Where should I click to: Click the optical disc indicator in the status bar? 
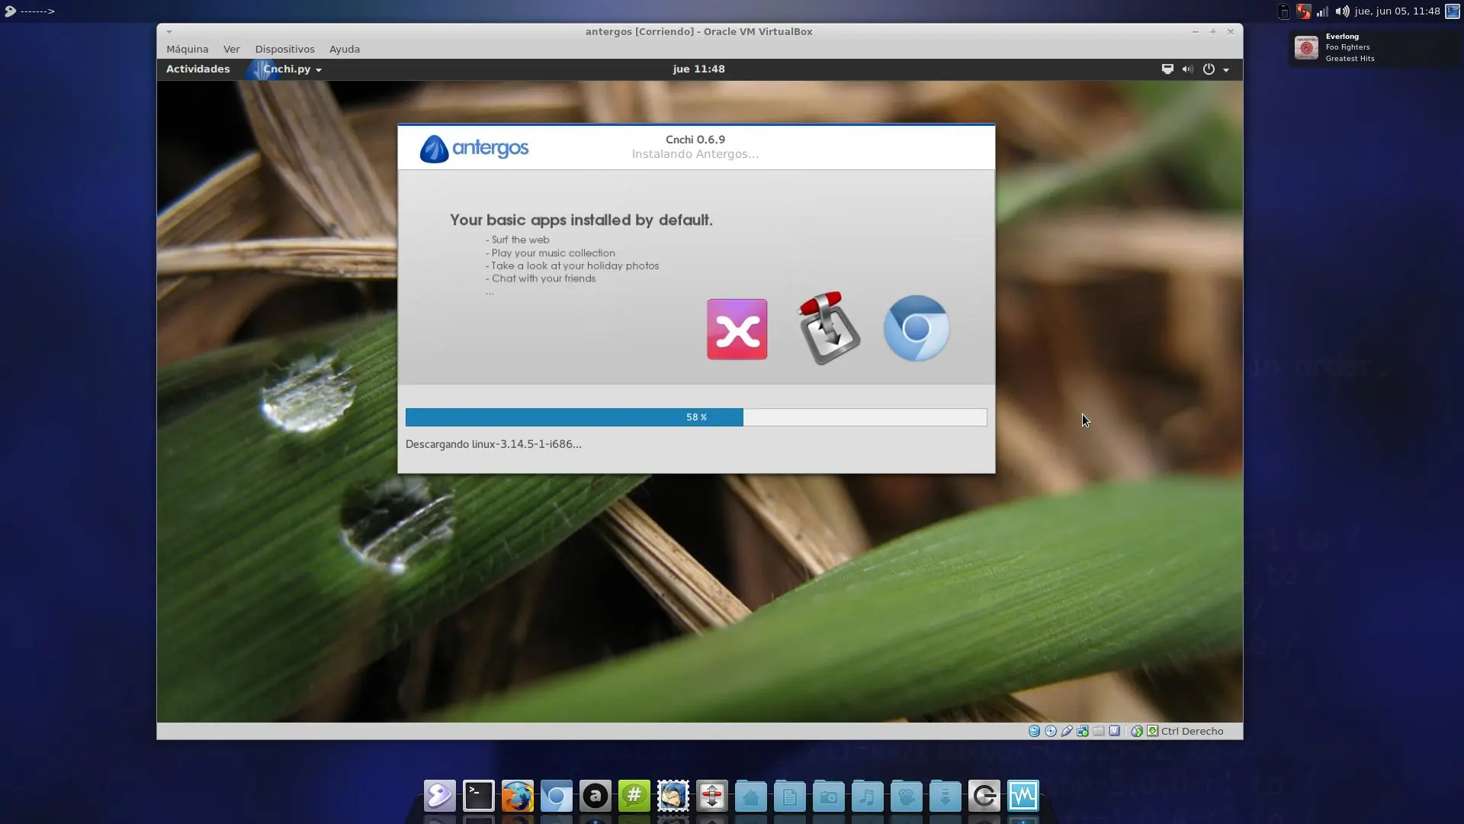coord(1050,731)
